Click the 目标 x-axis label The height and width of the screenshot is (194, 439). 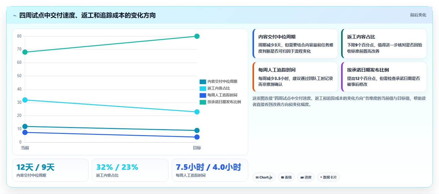click(x=197, y=148)
